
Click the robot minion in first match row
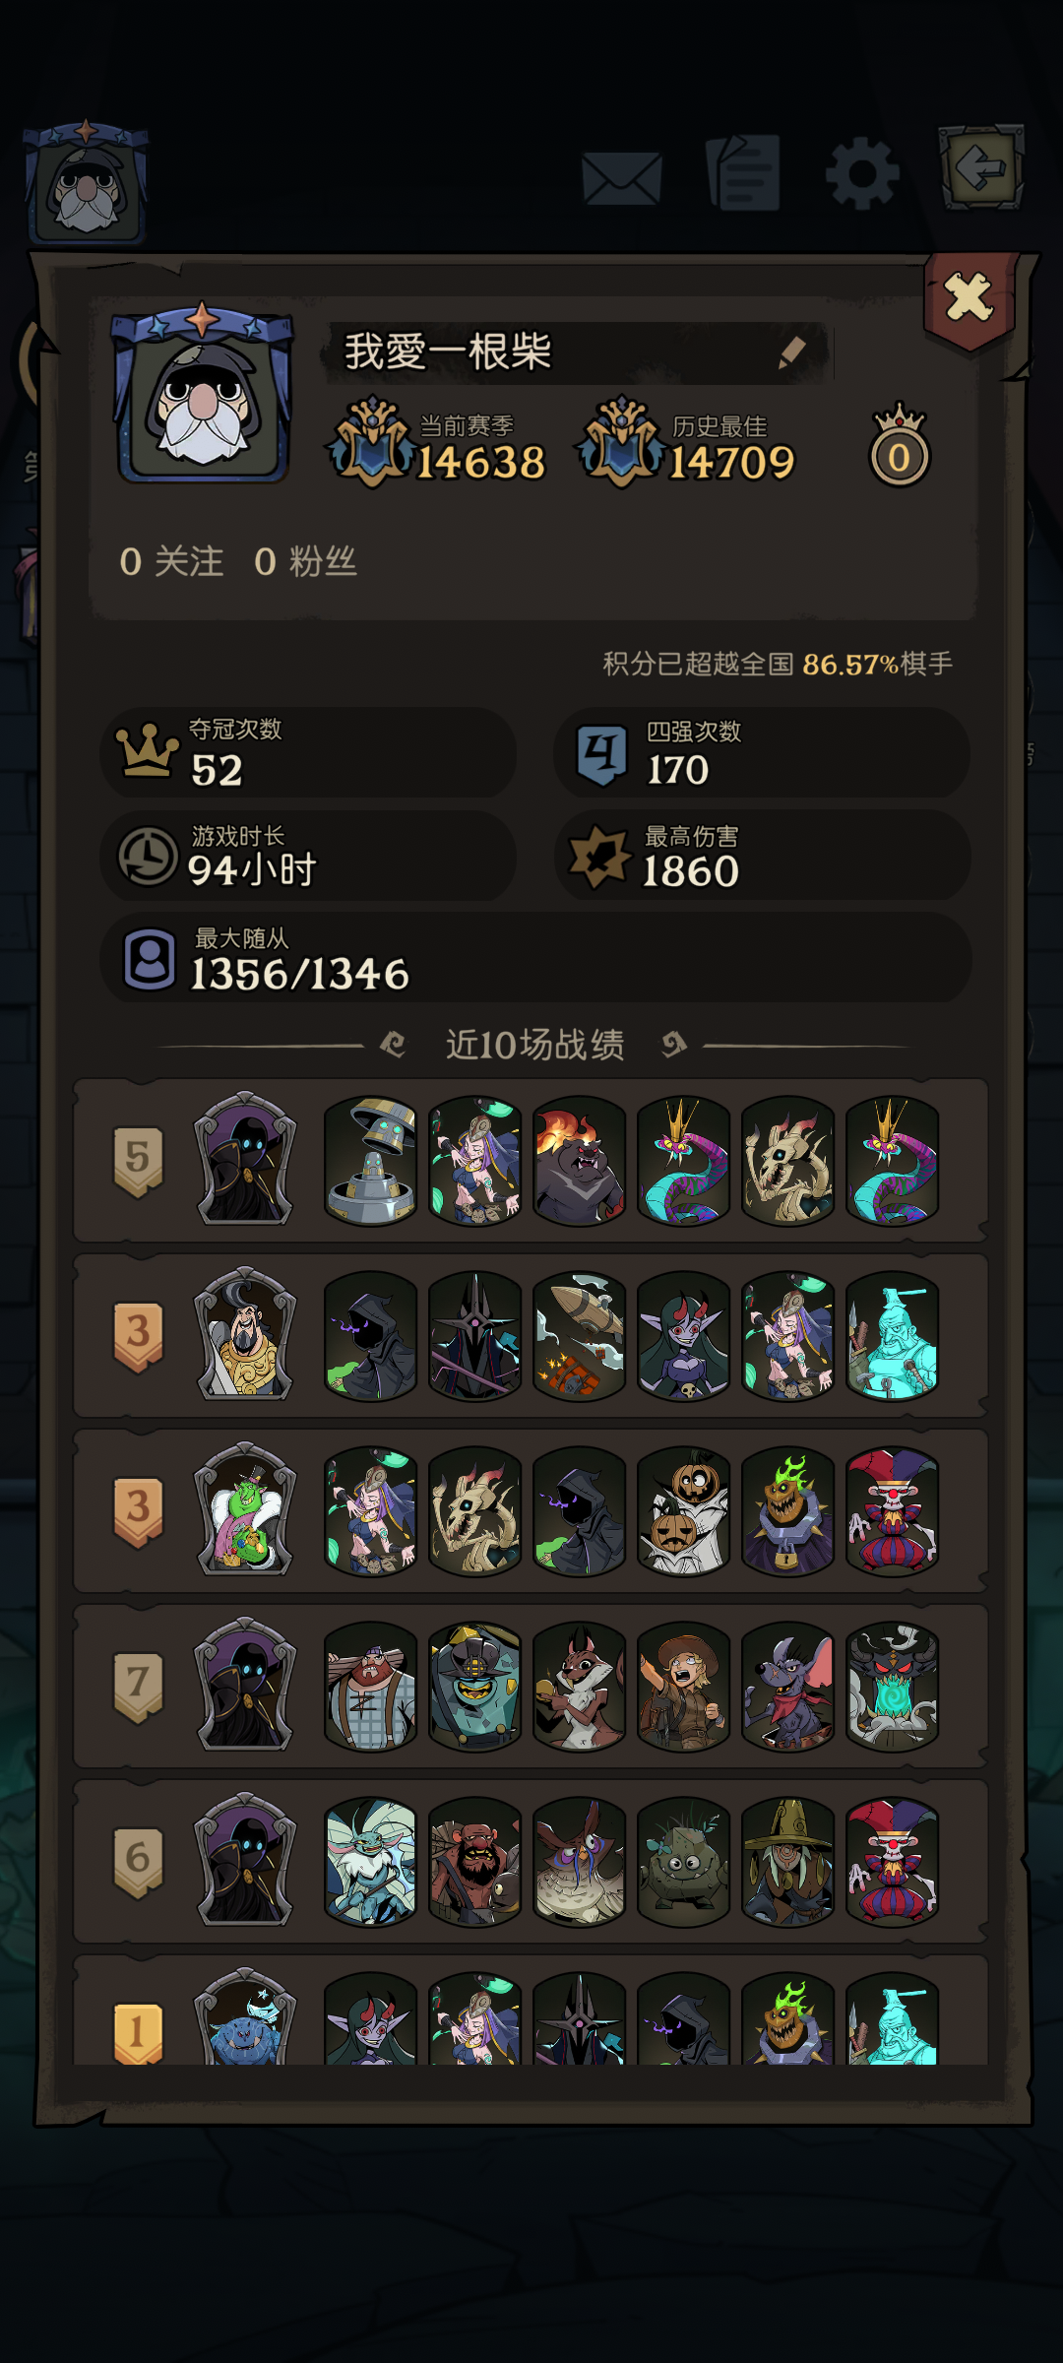coord(371,1161)
